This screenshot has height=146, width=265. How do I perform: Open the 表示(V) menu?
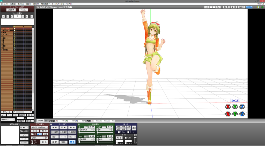[x=21, y=4]
